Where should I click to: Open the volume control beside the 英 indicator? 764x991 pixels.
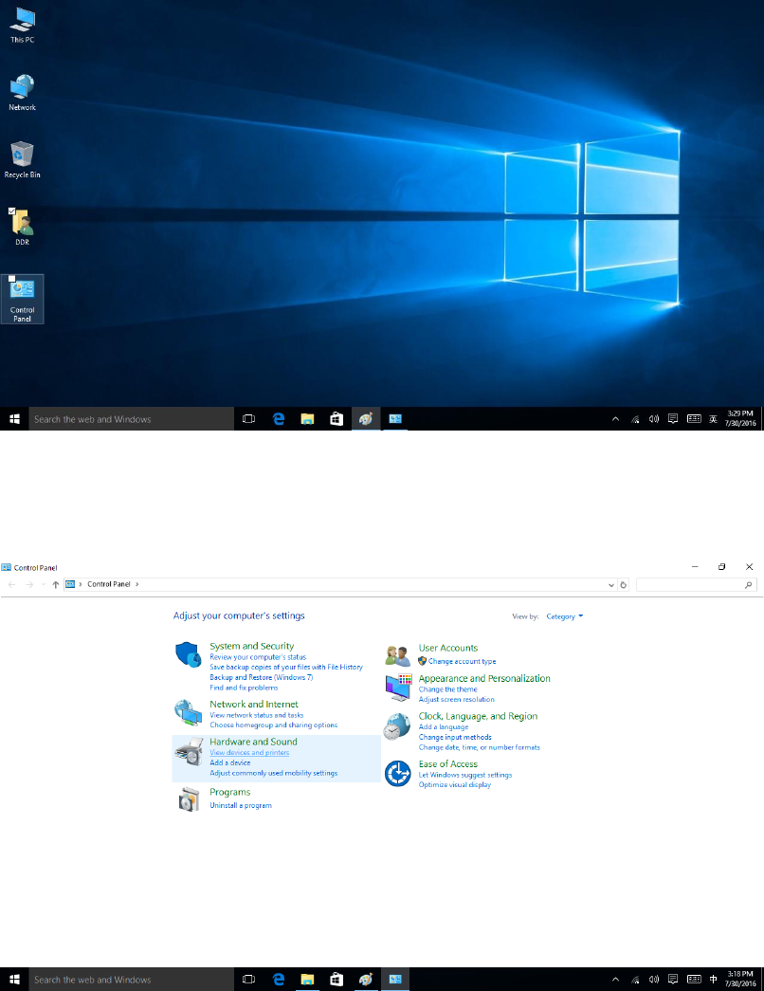(x=654, y=418)
